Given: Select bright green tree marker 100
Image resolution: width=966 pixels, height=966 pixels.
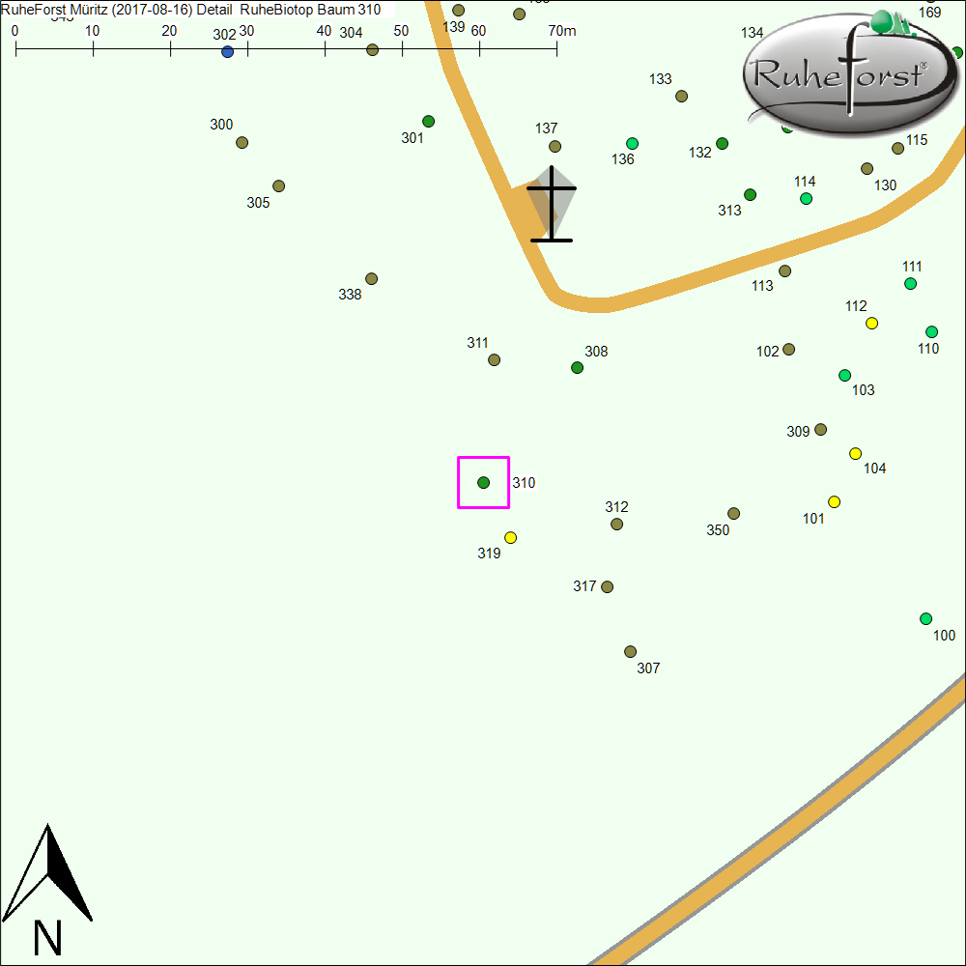Looking at the screenshot, I should click(x=926, y=619).
